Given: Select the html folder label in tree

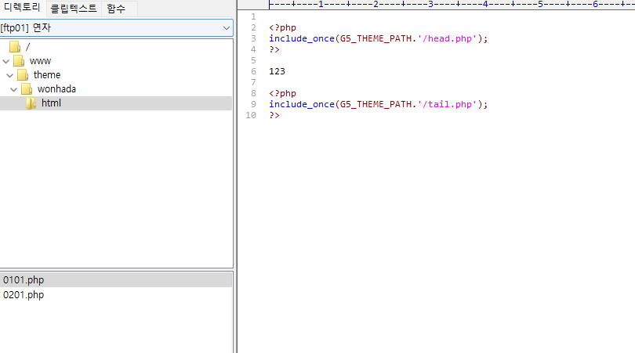Looking at the screenshot, I should point(51,103).
